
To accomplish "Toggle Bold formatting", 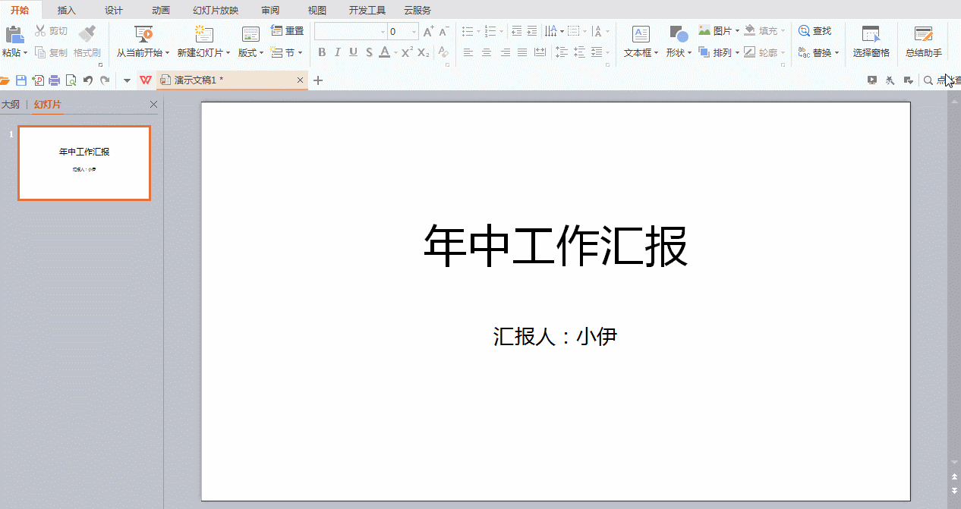I will click(x=322, y=52).
